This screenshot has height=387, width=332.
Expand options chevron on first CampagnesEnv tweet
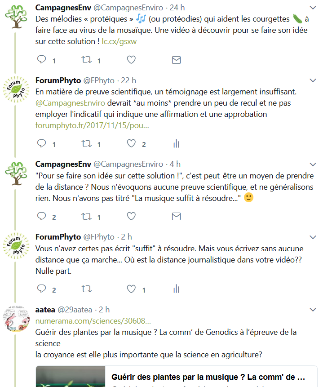pyautogui.click(x=313, y=8)
